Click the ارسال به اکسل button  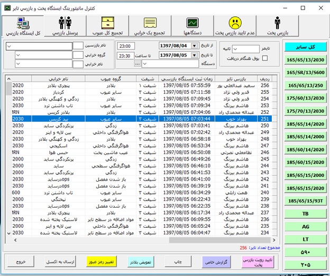pyautogui.click(x=60, y=262)
